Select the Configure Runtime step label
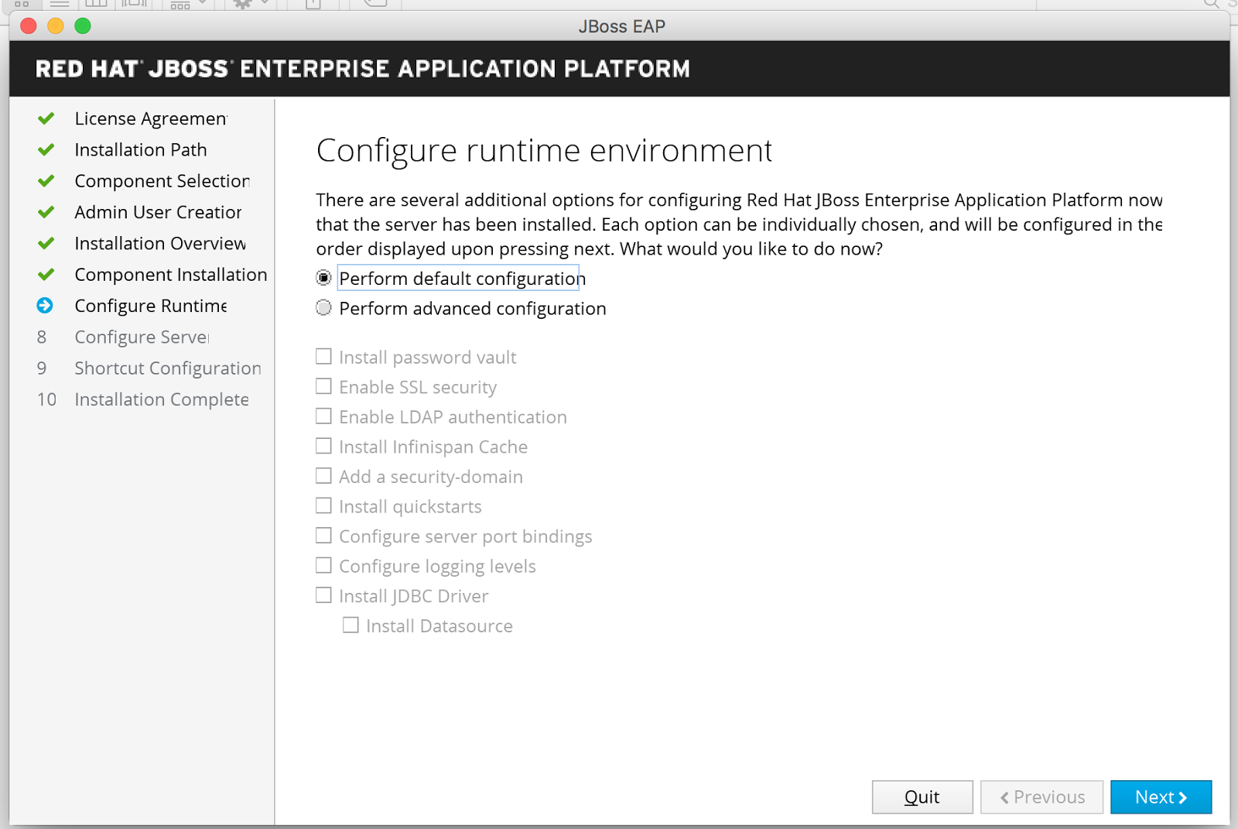The image size is (1238, 829). pyautogui.click(x=151, y=306)
